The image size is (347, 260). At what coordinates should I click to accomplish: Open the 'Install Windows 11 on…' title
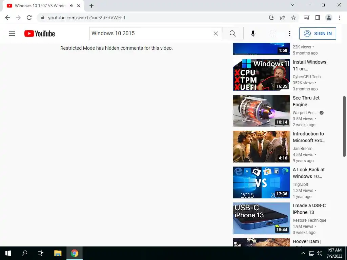pos(309,65)
